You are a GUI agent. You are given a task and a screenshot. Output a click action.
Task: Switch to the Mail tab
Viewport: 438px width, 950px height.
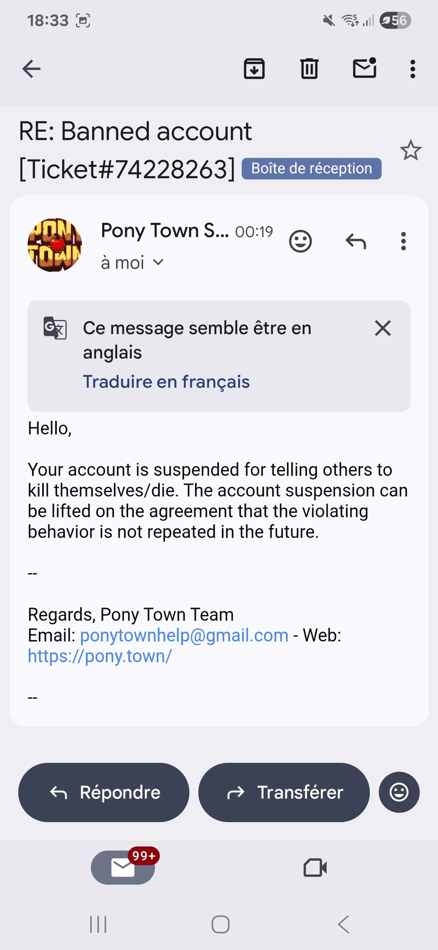coord(123,868)
